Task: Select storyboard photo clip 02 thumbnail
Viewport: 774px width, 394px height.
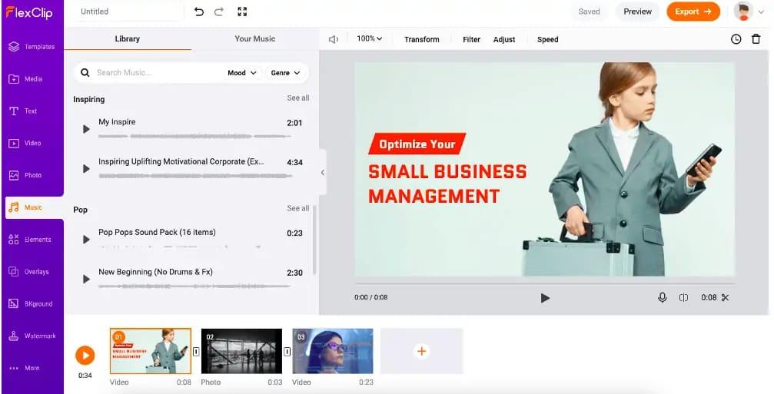Action: (241, 351)
